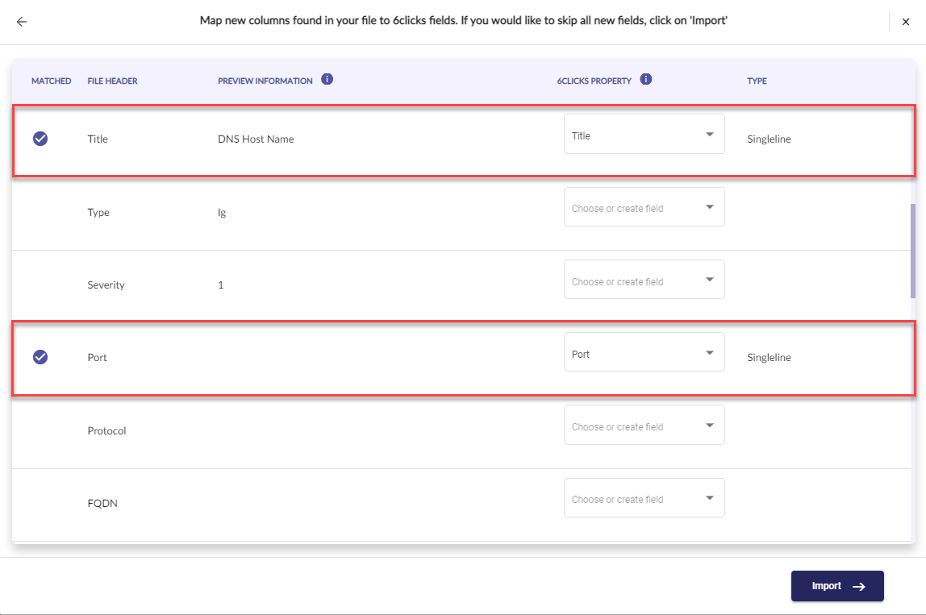Click the matched checkmark for Port row
This screenshot has height=615, width=926.
40,357
